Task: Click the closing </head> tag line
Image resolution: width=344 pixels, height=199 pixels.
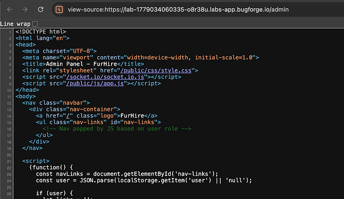Action: [27, 90]
